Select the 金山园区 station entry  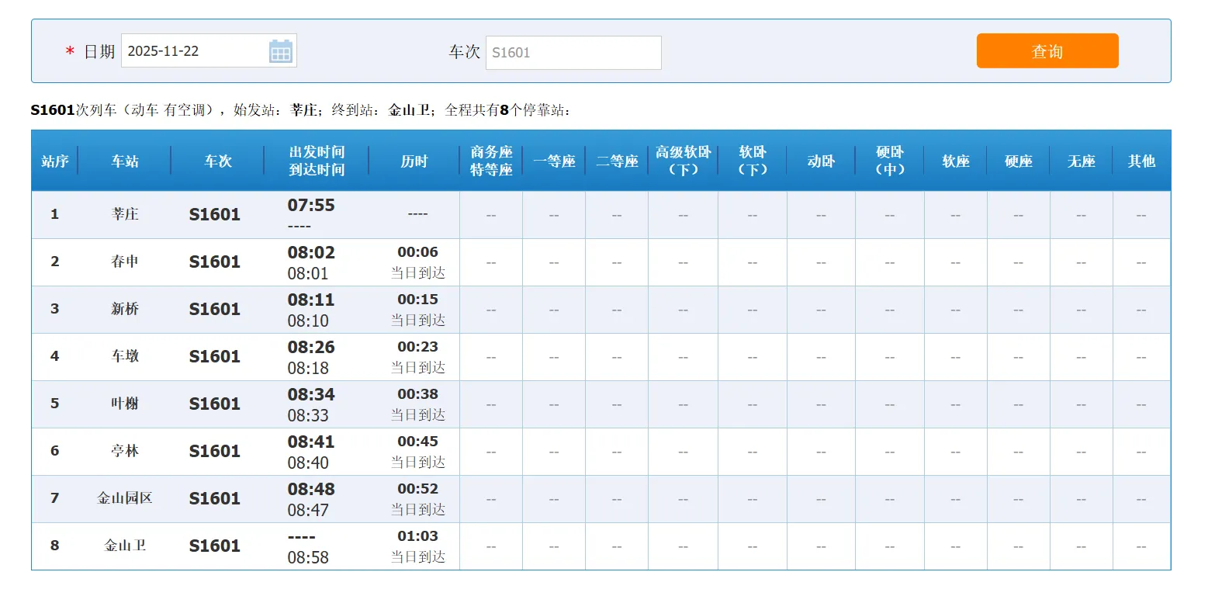[x=125, y=498]
